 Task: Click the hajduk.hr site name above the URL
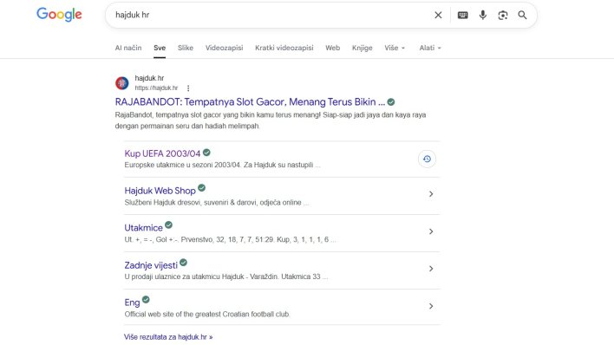[149, 78]
